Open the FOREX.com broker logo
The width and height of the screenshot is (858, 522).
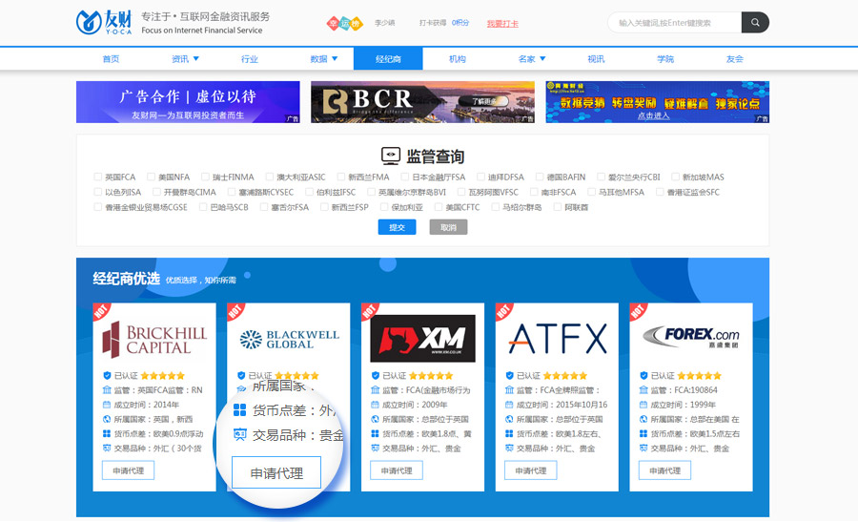point(690,337)
